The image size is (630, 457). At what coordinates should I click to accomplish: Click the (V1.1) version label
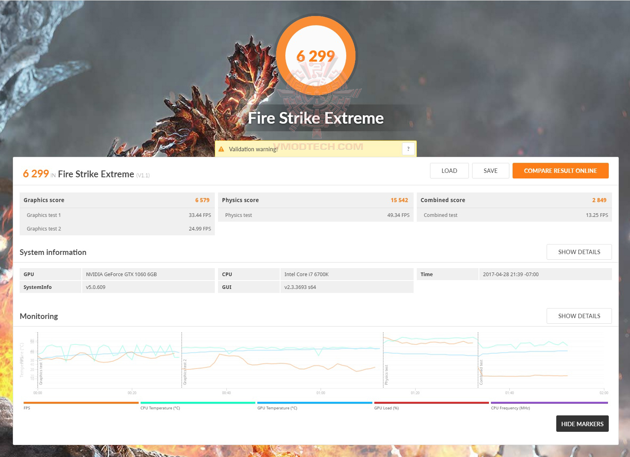coord(143,175)
